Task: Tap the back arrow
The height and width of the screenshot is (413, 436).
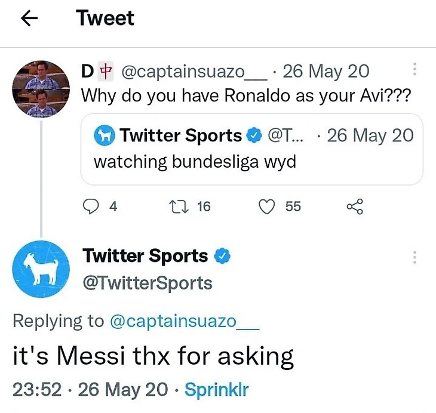Action: (29, 19)
